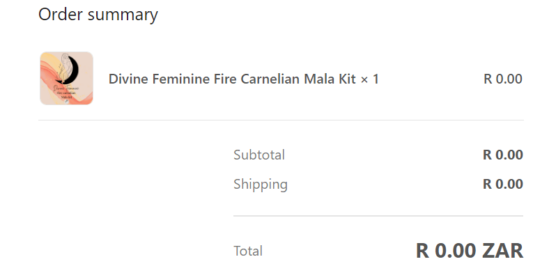556x280 pixels.
Task: Click the Subtotal label
Action: 258,155
